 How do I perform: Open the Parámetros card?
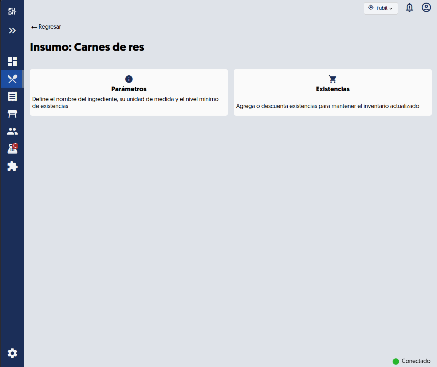click(129, 92)
